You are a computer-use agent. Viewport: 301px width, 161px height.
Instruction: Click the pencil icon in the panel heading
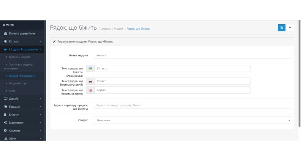point(54,42)
